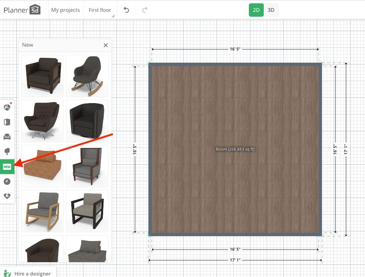Switch to 3D view

pyautogui.click(x=271, y=10)
